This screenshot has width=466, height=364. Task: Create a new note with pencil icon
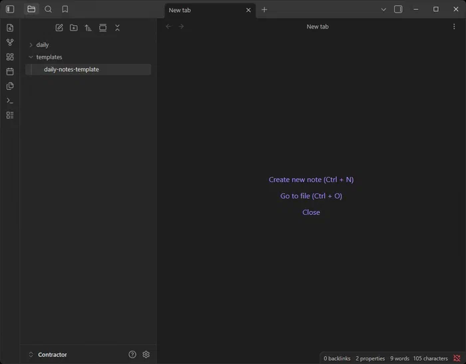coord(59,28)
